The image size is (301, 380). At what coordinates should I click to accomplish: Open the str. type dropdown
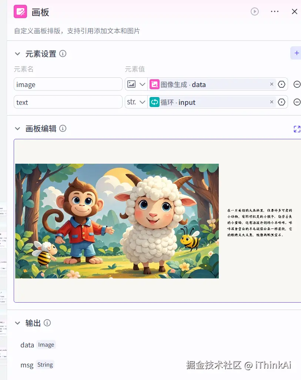136,102
